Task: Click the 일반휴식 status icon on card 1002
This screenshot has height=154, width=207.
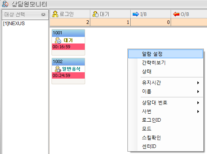Action: coord(58,69)
